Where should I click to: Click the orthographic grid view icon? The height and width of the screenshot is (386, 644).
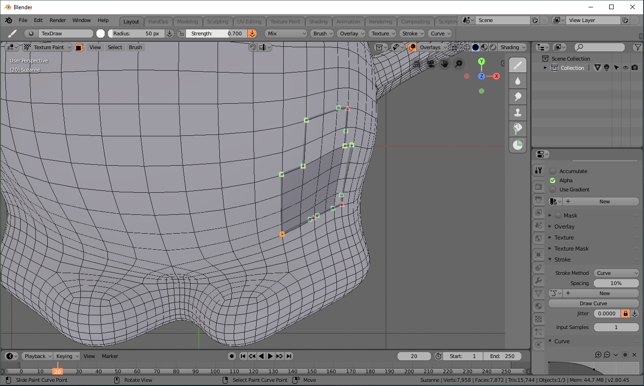[417, 64]
